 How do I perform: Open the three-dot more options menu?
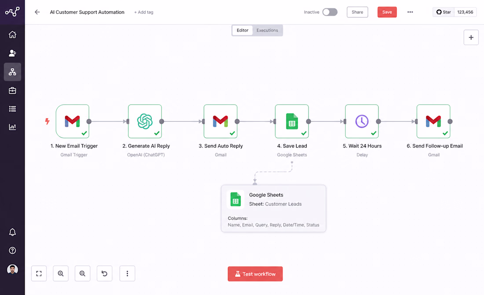(410, 12)
